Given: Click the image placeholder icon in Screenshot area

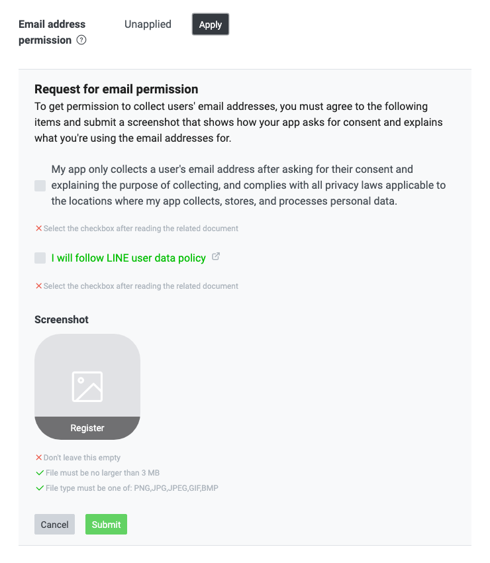Looking at the screenshot, I should [x=87, y=386].
